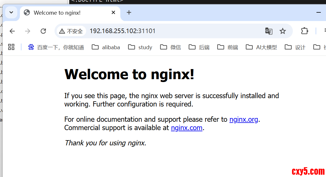Image resolution: width=326 pixels, height=177 pixels.
Task: Reload the nginx page
Action: point(43,31)
